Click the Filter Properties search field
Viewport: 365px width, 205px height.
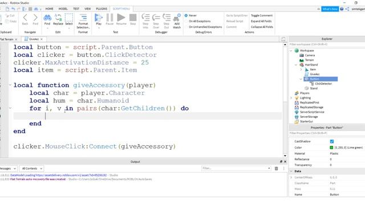(327, 133)
